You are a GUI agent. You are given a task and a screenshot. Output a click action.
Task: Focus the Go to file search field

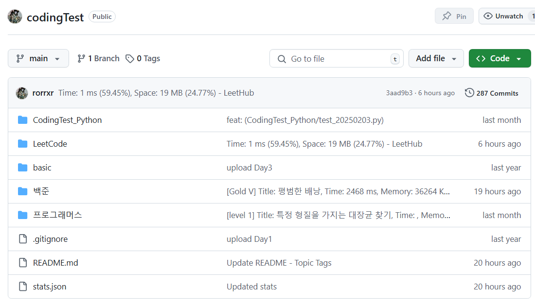[337, 59]
